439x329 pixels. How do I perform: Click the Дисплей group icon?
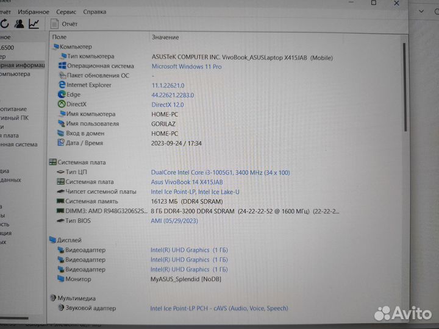(52, 240)
